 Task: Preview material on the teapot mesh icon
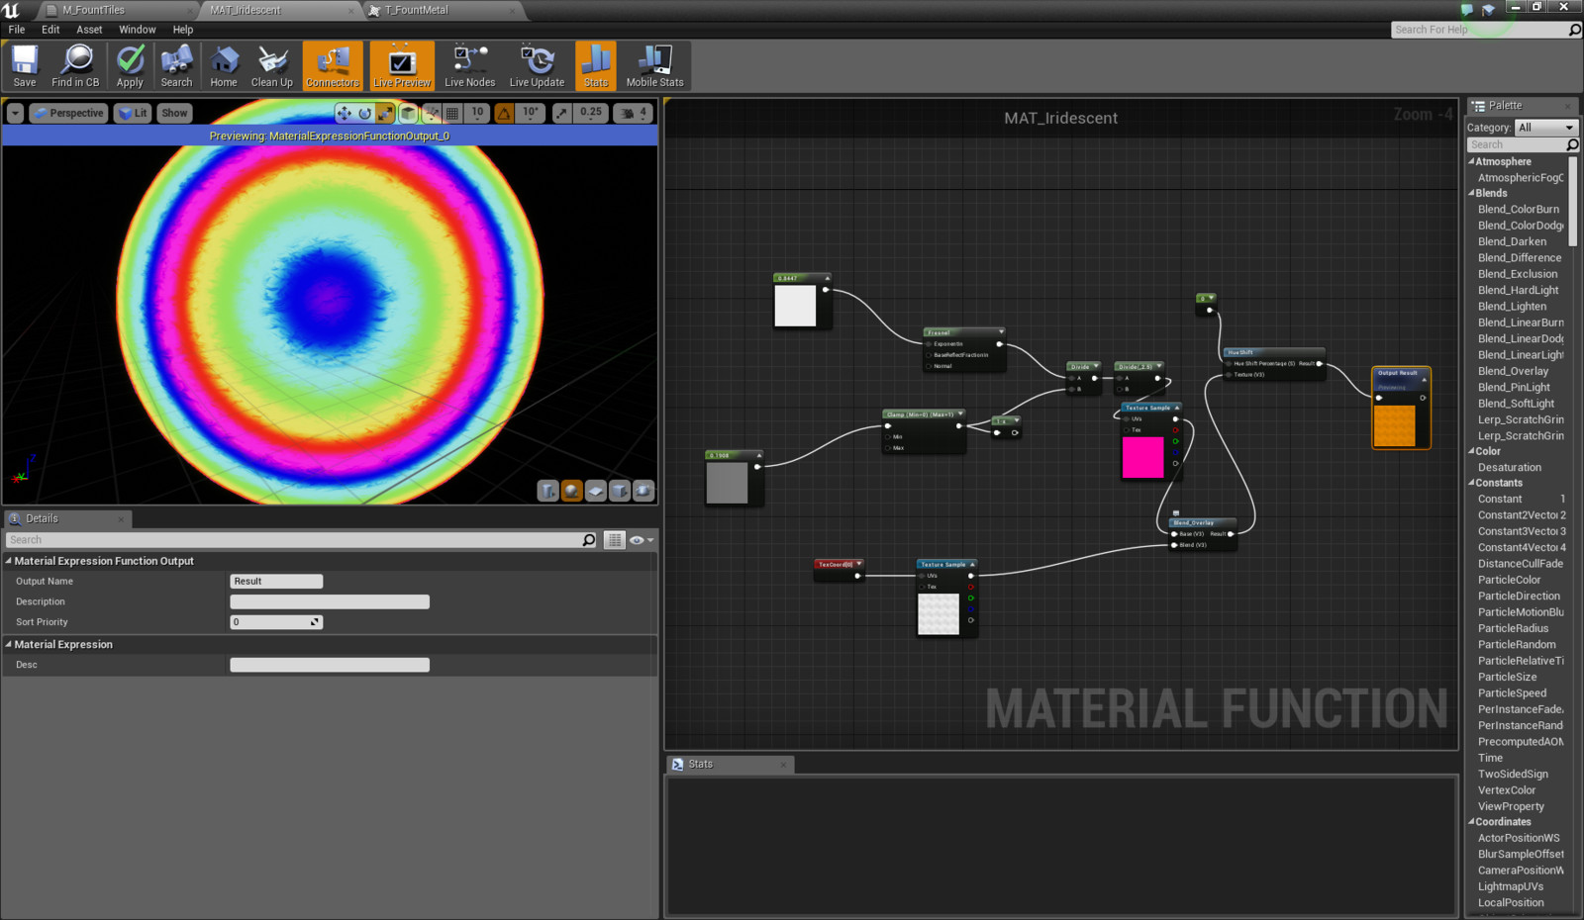pos(643,491)
